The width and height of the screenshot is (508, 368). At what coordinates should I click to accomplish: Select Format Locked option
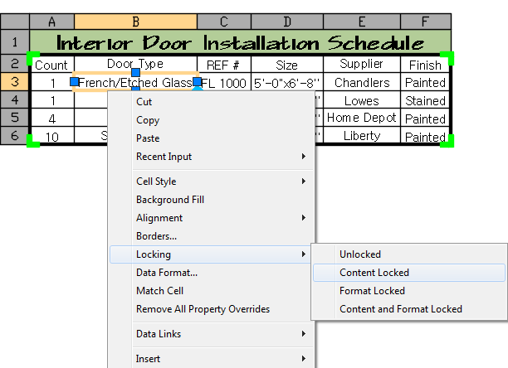click(372, 291)
